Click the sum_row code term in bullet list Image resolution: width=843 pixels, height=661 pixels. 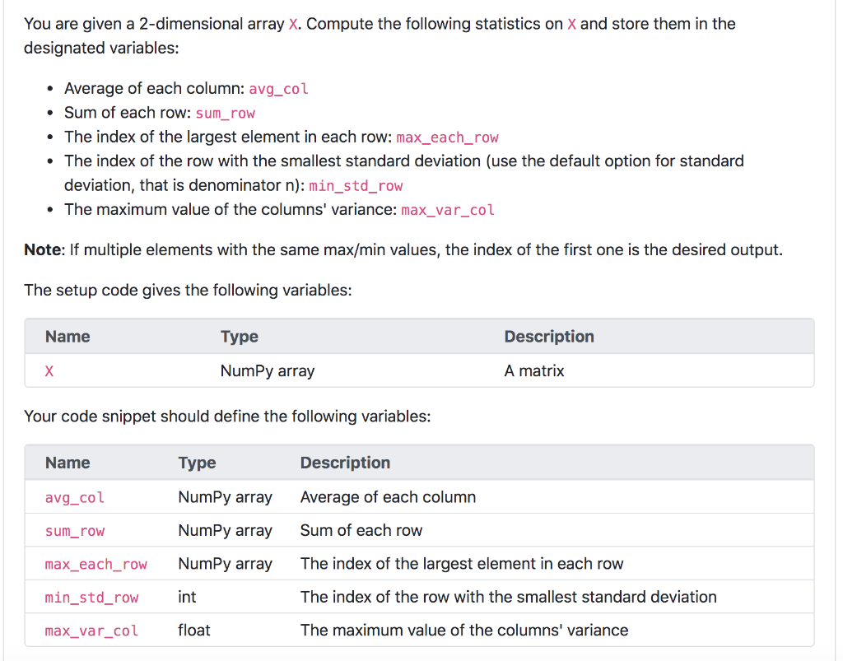(226, 113)
